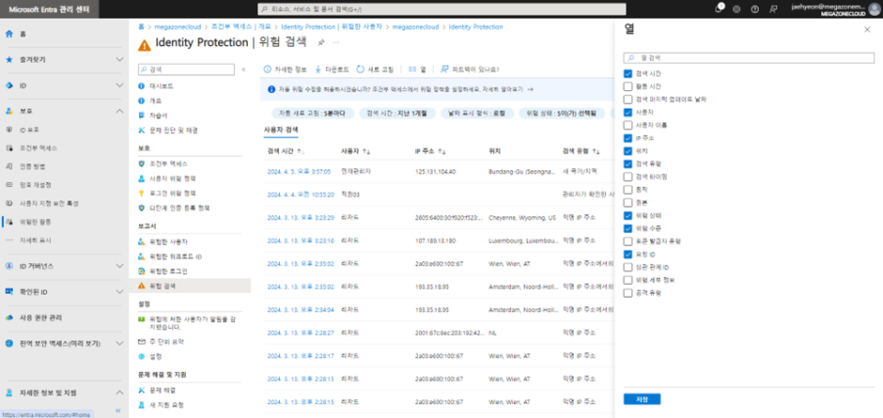Screen dimensions: 883x418
Task: Uncheck the 요청 ID column checkbox
Action: click(627, 254)
